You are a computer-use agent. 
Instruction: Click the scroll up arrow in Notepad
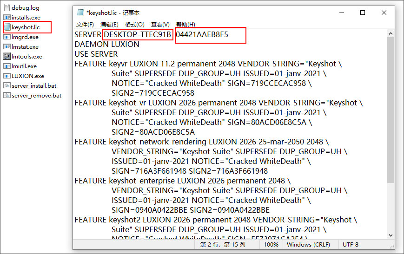tap(391, 33)
